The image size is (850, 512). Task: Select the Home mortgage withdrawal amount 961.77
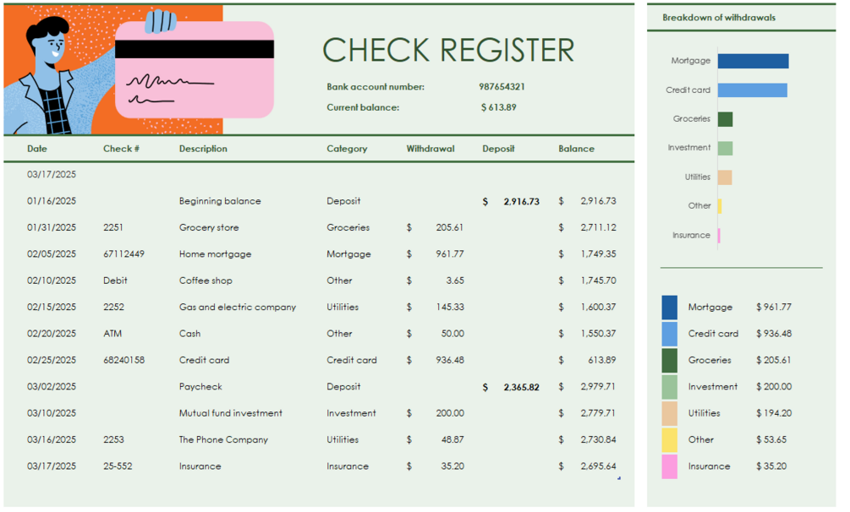(x=447, y=253)
